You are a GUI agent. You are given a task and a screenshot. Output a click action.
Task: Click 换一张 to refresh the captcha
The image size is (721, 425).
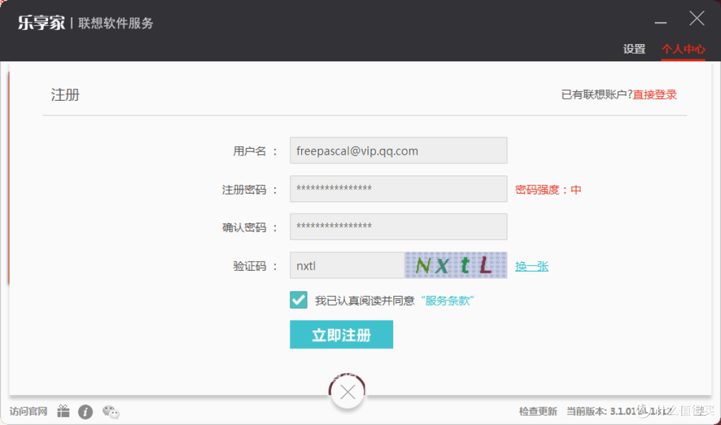point(531,266)
